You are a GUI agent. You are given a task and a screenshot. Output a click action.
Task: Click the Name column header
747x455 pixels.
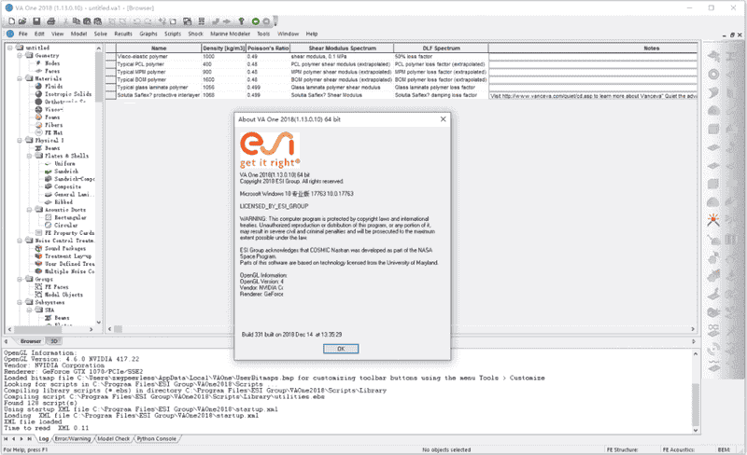point(159,48)
